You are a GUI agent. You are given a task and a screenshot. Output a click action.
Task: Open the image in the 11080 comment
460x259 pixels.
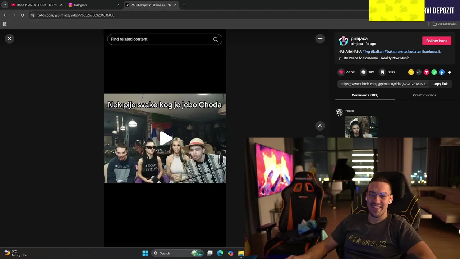point(361,127)
